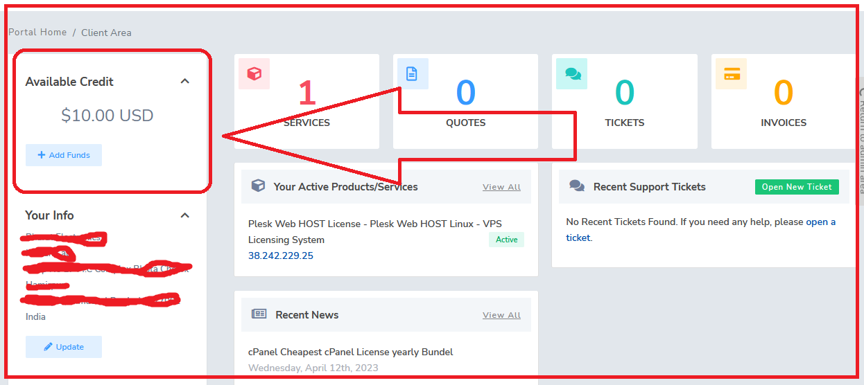Viewport: 864px width, 385px height.
Task: Click the cube icon beside Your Active Products/Services
Action: point(258,186)
